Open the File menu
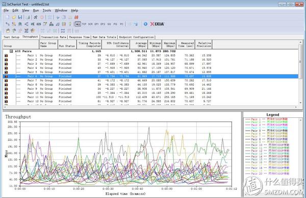 pyautogui.click(x=6, y=11)
